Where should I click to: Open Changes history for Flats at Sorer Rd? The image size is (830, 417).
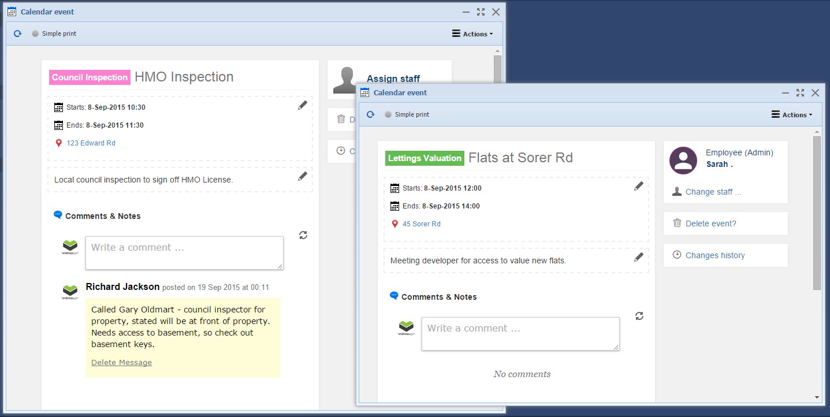[714, 255]
